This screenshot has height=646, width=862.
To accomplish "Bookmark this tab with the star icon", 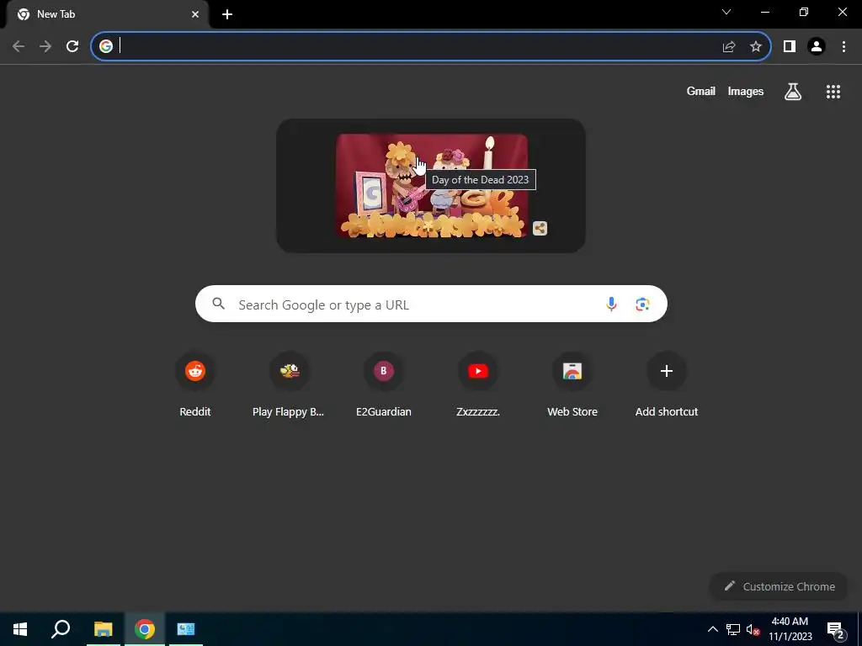I will 756,47.
